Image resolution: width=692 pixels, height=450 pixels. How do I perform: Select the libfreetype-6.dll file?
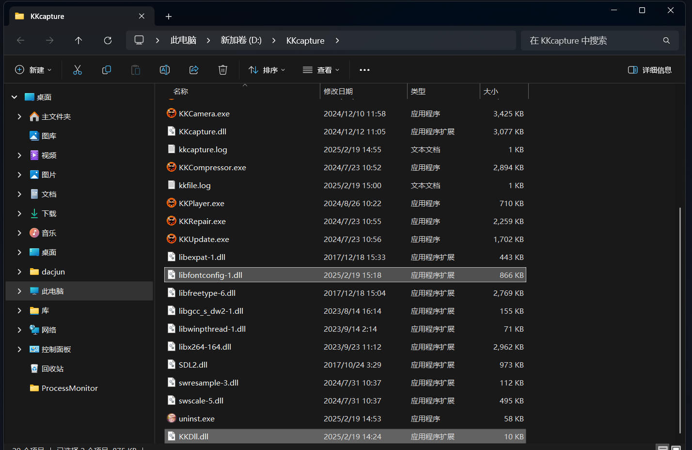click(x=345, y=293)
